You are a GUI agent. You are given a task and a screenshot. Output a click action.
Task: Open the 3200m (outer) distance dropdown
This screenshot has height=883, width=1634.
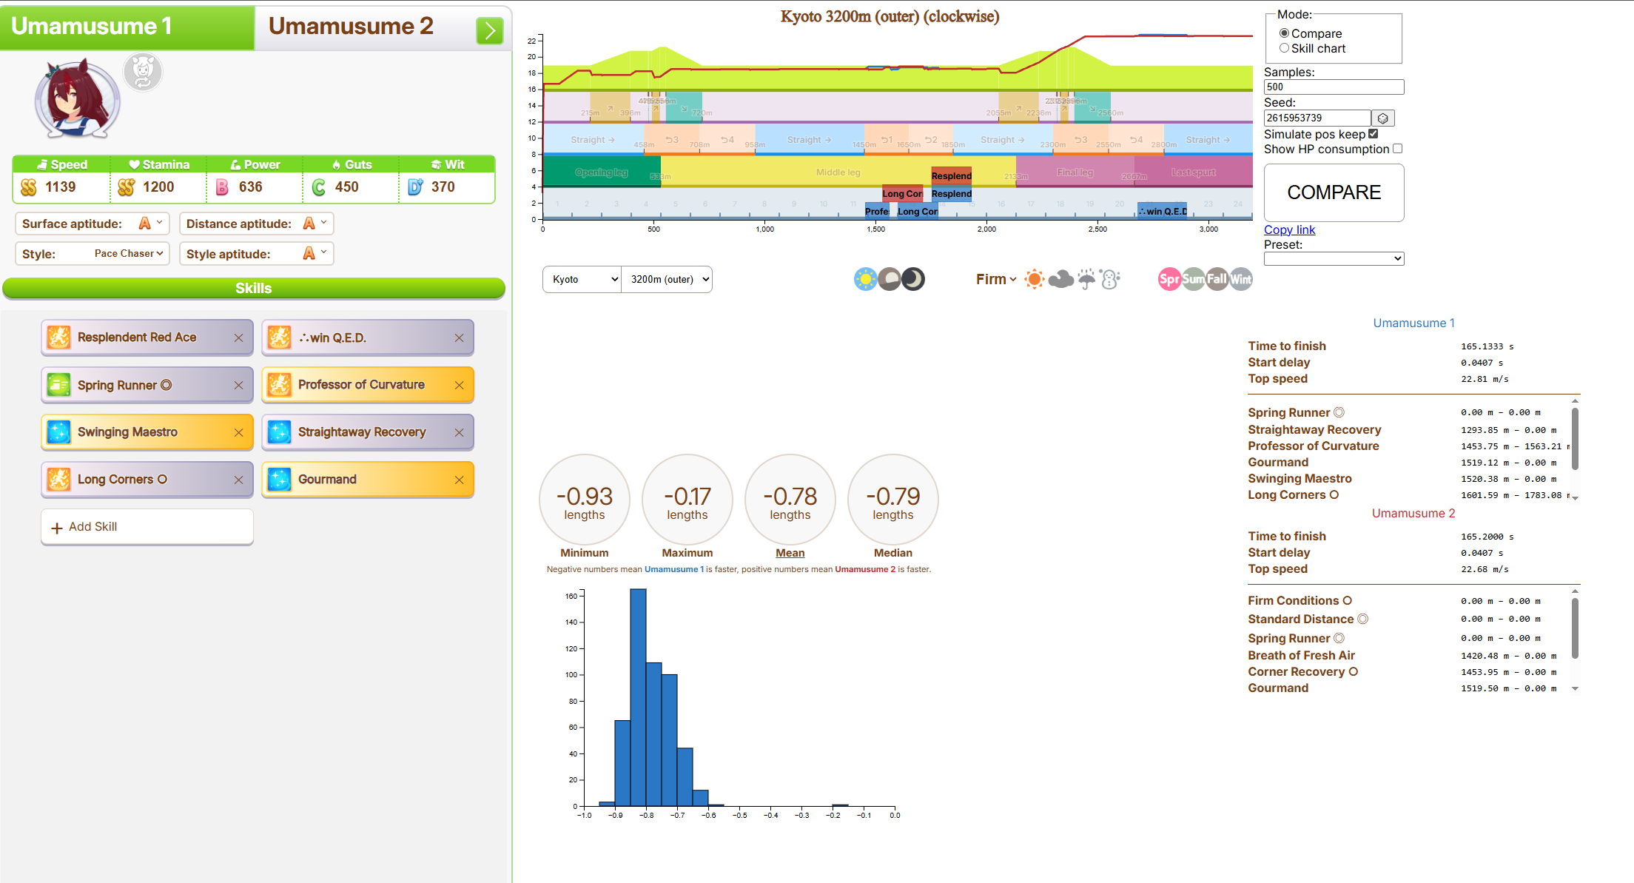click(x=667, y=279)
